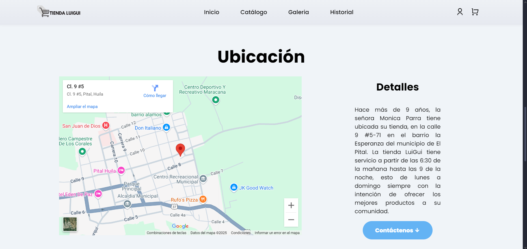Switch to satellite view thumbnail
This screenshot has height=249, width=527.
coord(70,224)
